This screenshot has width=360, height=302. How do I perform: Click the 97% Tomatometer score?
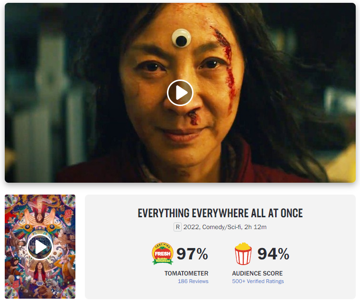[x=192, y=254]
